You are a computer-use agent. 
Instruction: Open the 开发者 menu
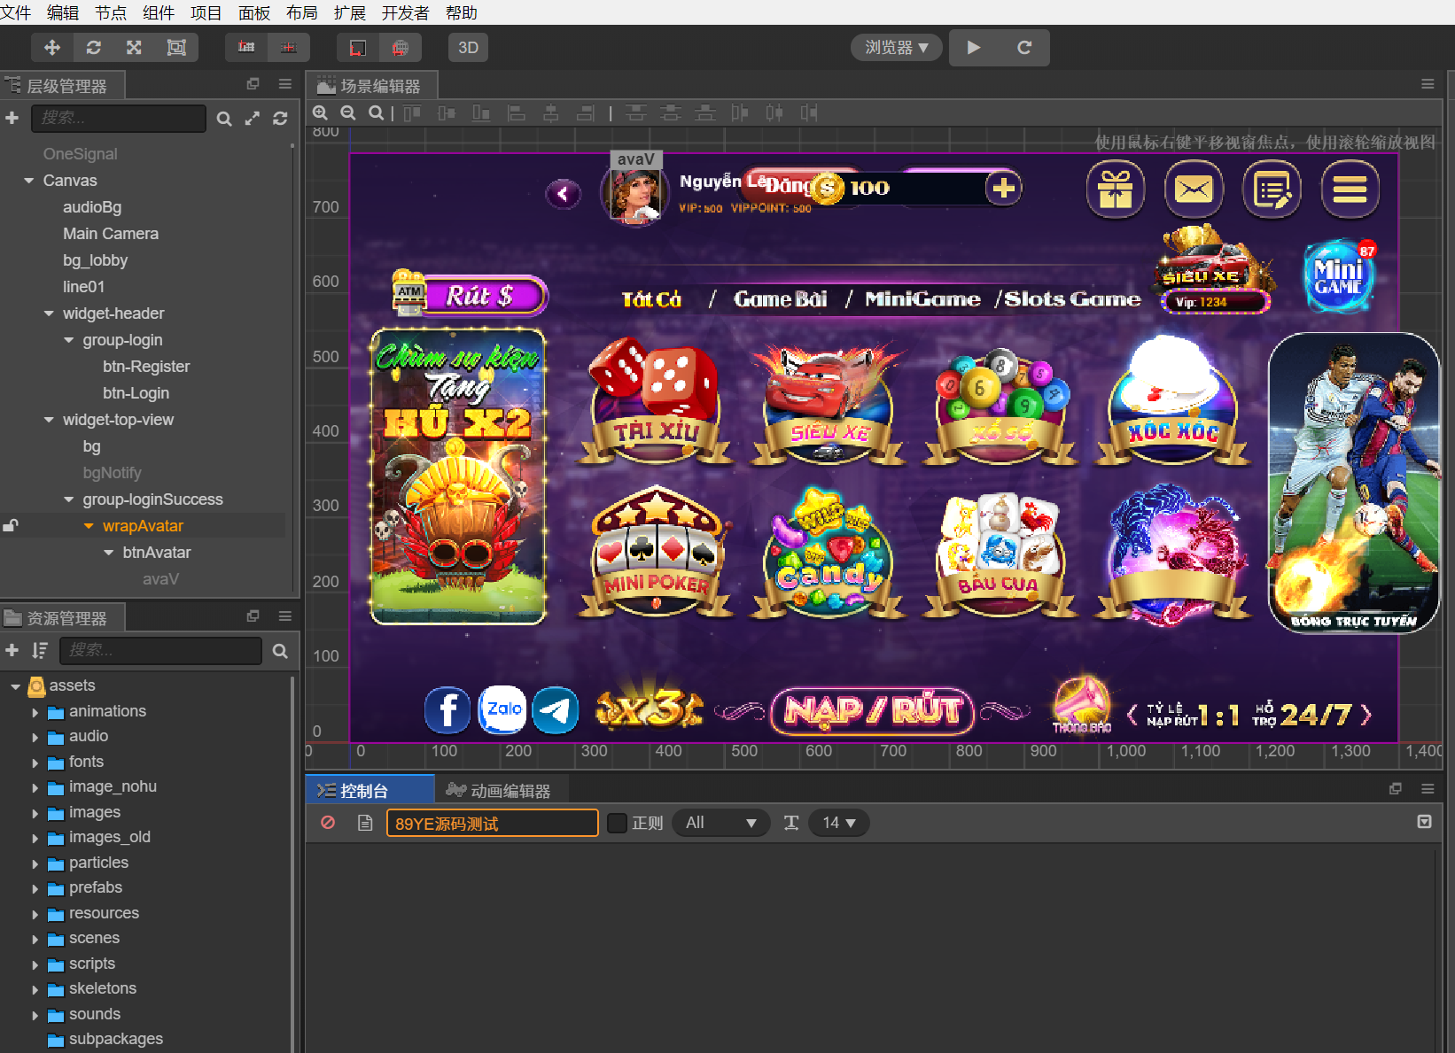405,12
